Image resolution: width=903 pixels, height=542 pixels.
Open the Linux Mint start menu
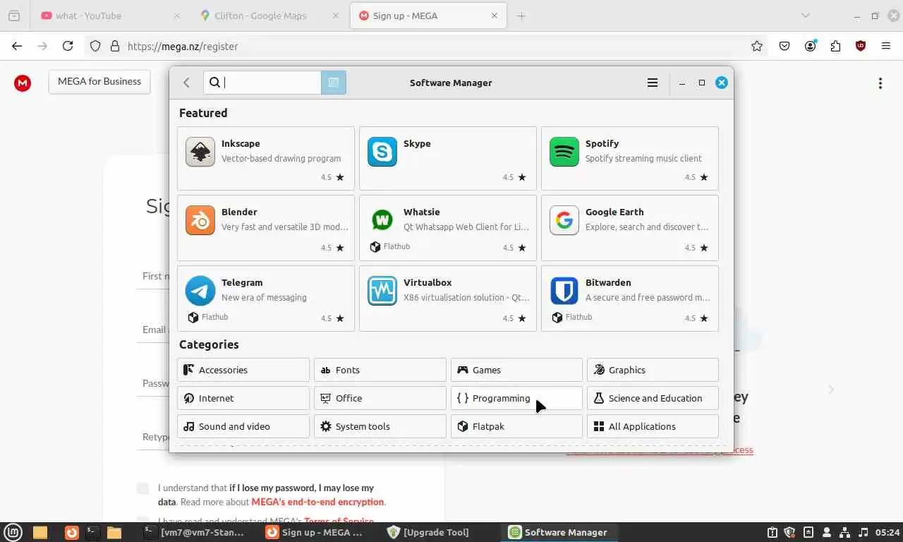[x=13, y=532]
